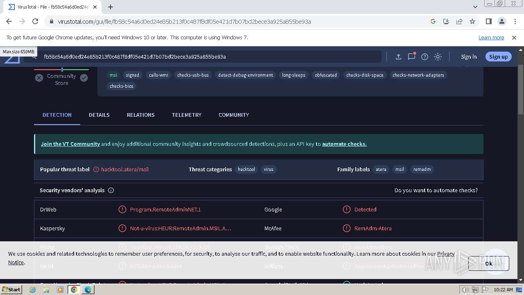Click the checks-network-adapters tag

pyautogui.click(x=418, y=75)
